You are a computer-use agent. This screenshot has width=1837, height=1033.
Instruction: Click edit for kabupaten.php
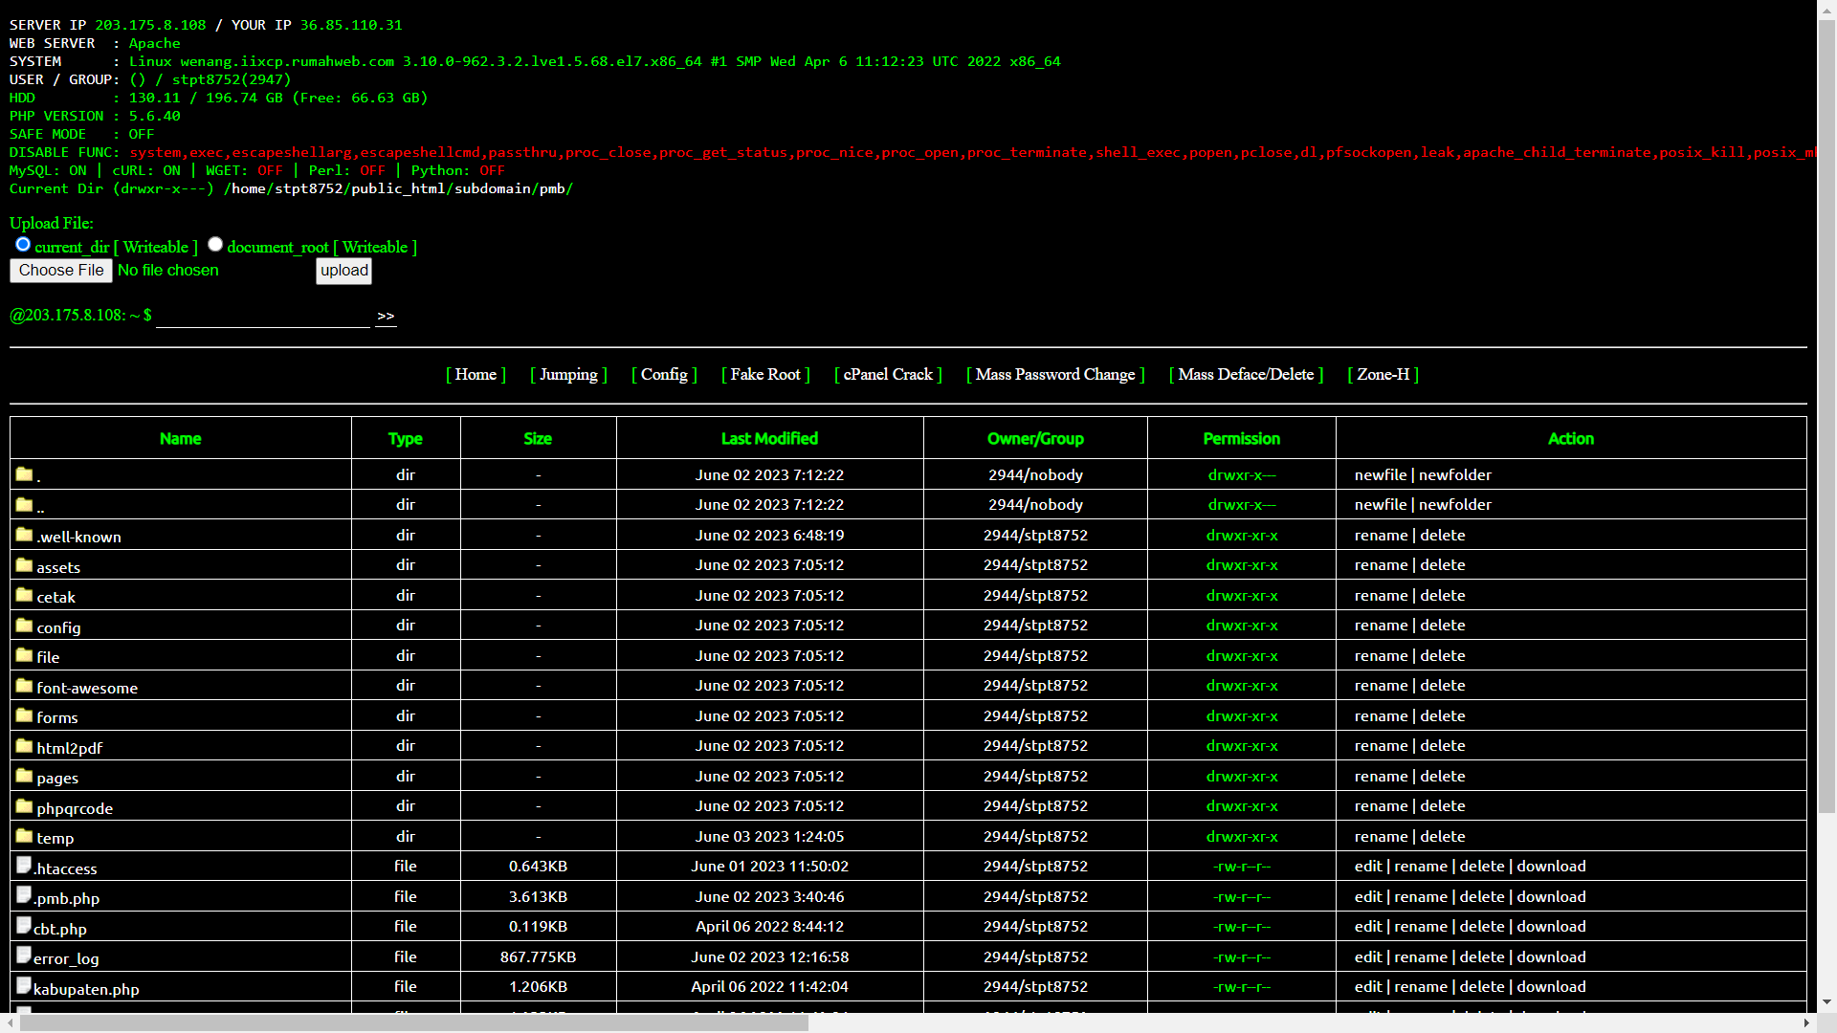(1368, 987)
